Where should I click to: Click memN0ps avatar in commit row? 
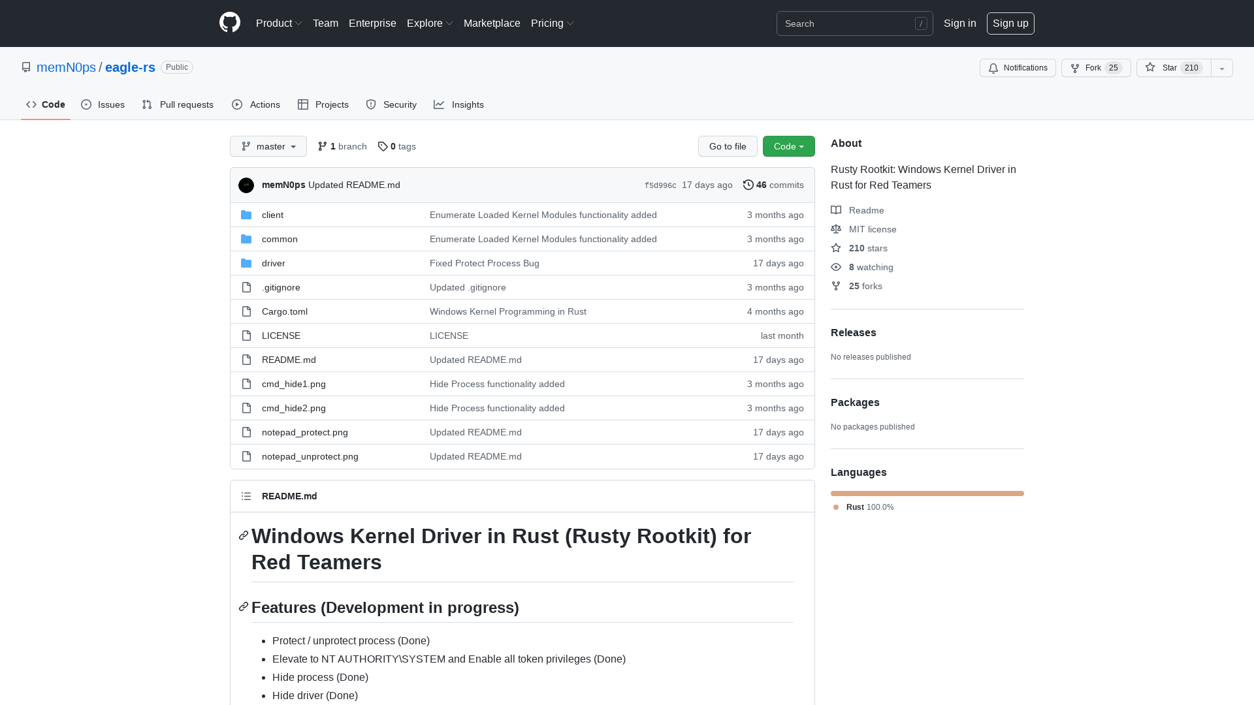tap(246, 185)
